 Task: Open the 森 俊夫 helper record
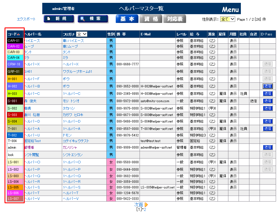click(30, 101)
